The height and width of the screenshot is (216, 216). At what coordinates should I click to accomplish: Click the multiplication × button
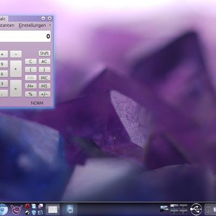4,54
